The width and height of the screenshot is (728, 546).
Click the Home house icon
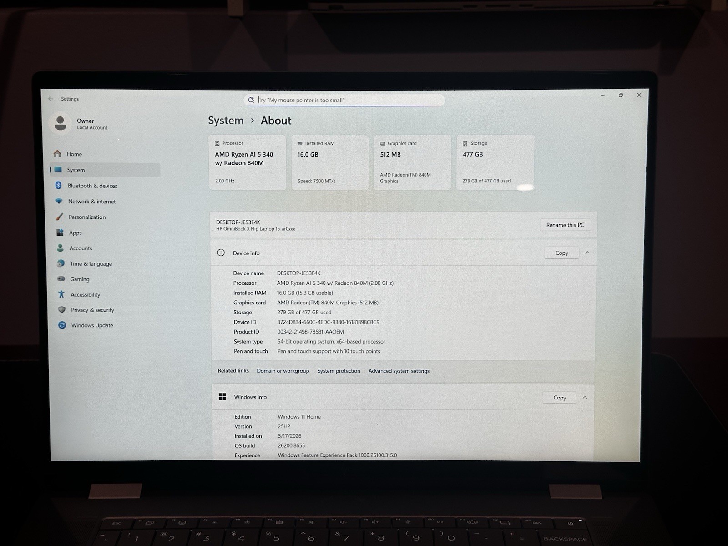tap(57, 154)
